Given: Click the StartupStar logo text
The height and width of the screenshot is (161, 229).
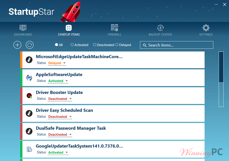Looking at the screenshot, I should (x=31, y=12).
